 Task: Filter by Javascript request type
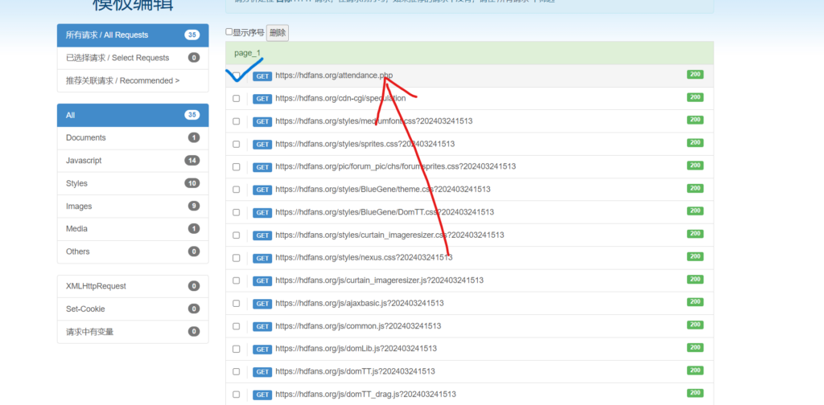pyautogui.click(x=133, y=161)
